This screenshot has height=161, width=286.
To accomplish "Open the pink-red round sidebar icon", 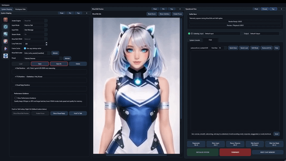I will pyautogui.click(x=5, y=41).
